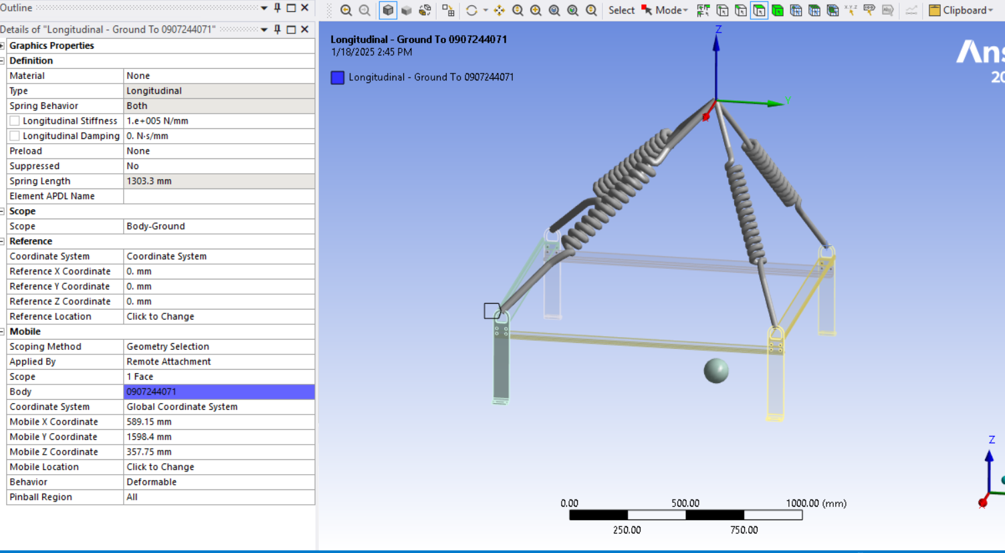Collapse the Definition section
This screenshot has height=553, width=1005.
tap(3, 61)
